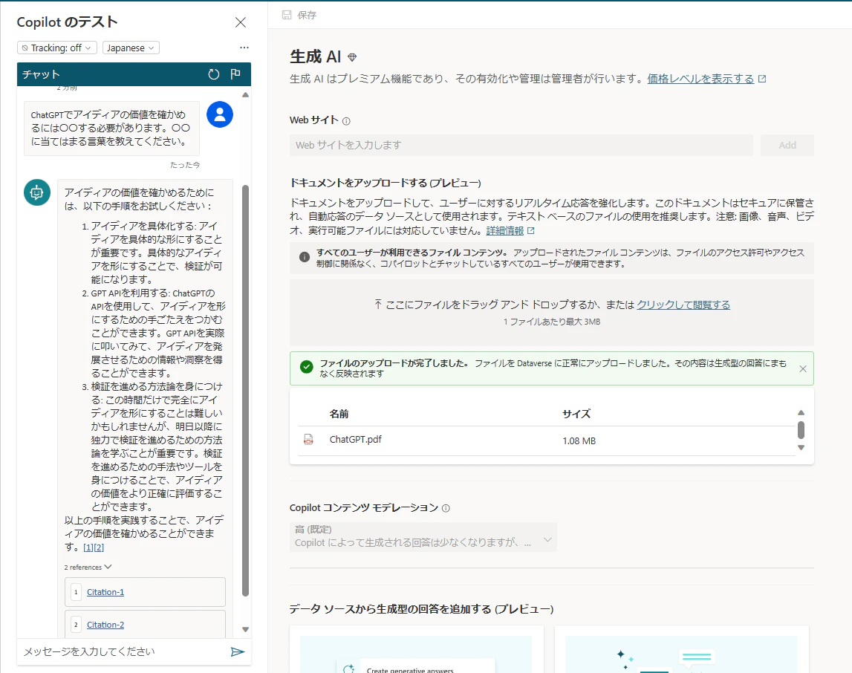Click the premium diamond icon beside 生成 AI
852x673 pixels.
coord(352,57)
